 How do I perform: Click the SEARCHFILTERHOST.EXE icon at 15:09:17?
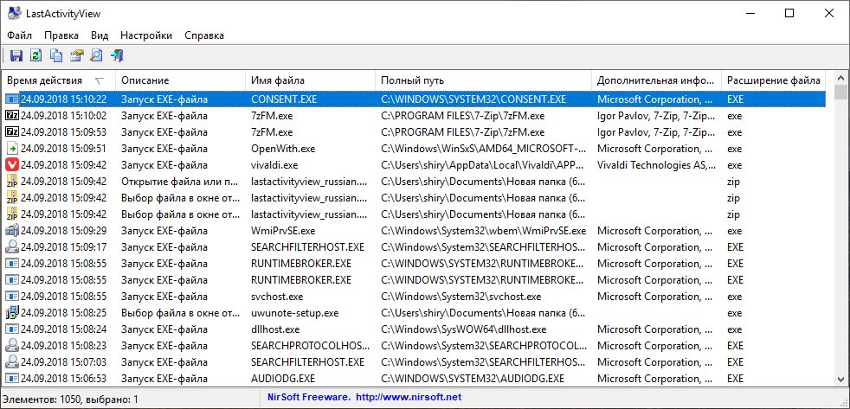click(x=12, y=247)
